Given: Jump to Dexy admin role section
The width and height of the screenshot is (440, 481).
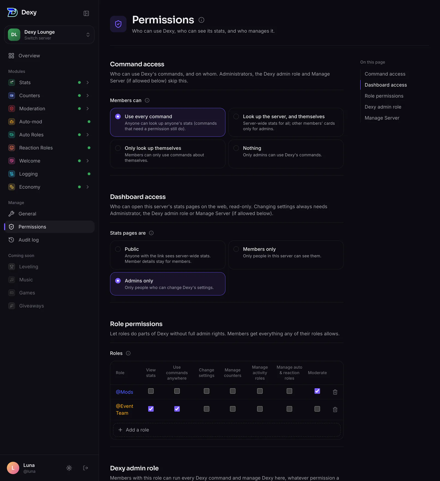Looking at the screenshot, I should pos(383,107).
